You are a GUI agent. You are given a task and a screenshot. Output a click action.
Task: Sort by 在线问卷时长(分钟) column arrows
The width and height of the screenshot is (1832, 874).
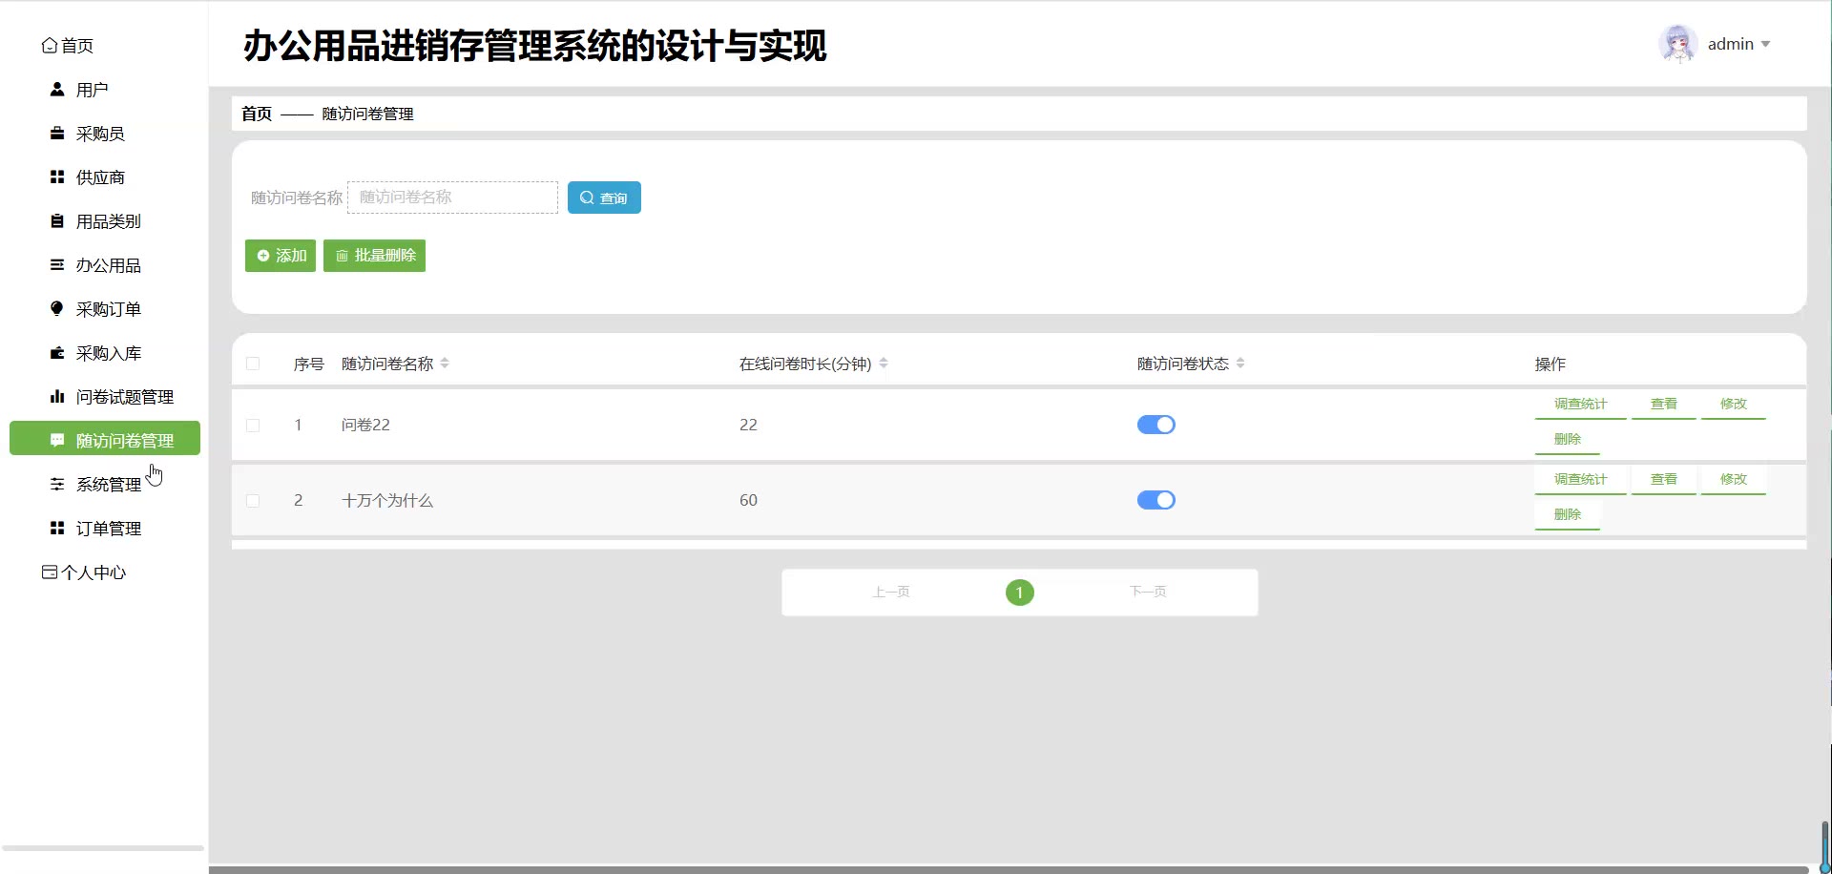point(884,364)
